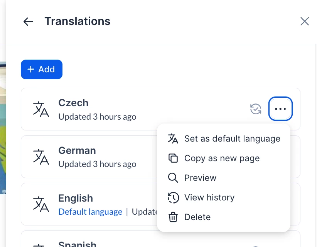
Task: Click the Translations panel heading
Action: pos(78,21)
